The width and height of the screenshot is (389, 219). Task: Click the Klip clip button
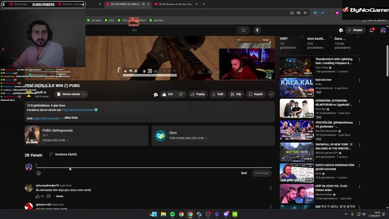click(236, 94)
